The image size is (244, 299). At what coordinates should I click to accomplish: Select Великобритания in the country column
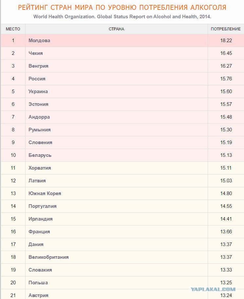(48, 257)
